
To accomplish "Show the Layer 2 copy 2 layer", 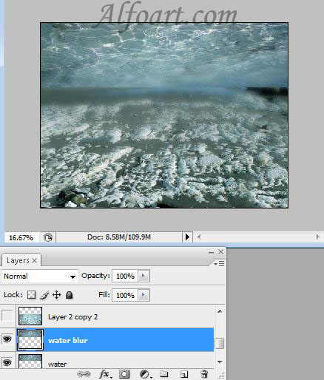I will tap(7, 316).
